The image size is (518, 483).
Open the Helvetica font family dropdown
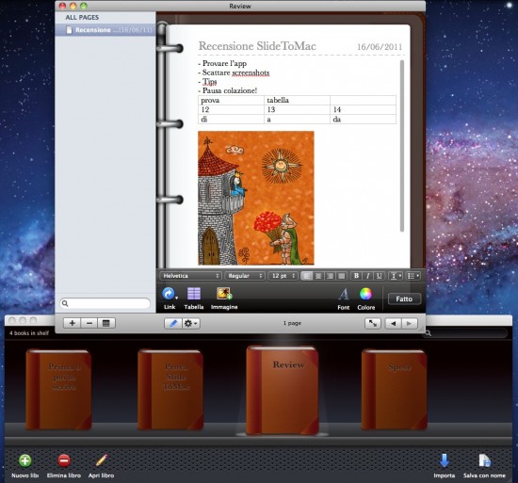[190, 276]
